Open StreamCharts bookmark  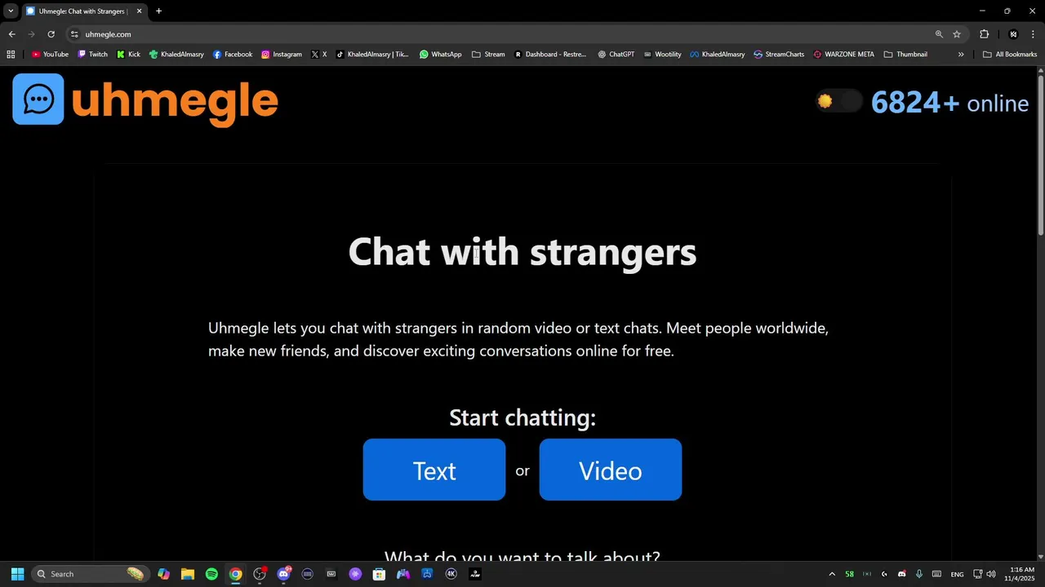click(779, 55)
